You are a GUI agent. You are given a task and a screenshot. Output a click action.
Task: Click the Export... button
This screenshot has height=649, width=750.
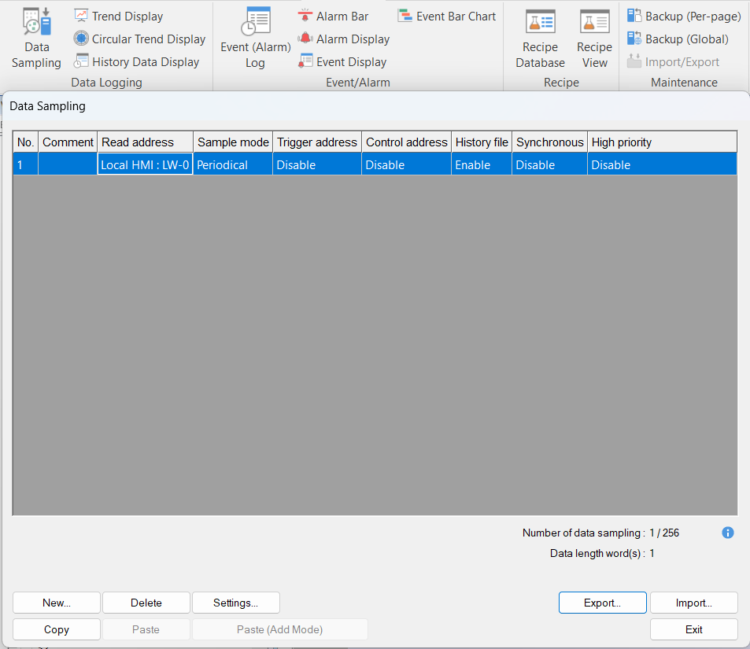[602, 603]
